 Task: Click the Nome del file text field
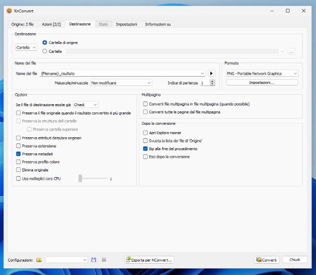pyautogui.click(x=122, y=74)
